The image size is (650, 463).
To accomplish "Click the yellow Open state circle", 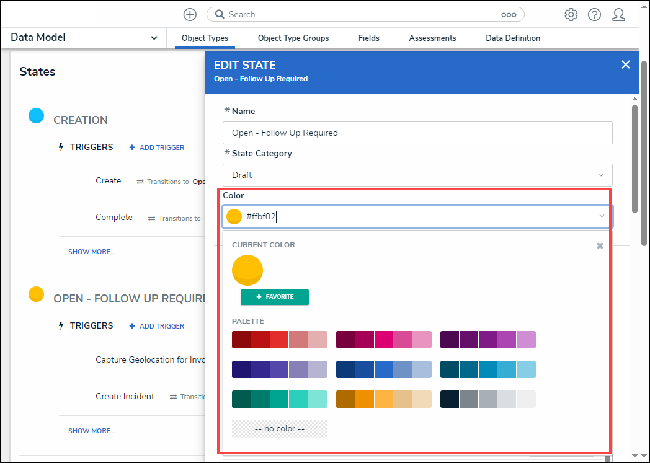I will 37,294.
